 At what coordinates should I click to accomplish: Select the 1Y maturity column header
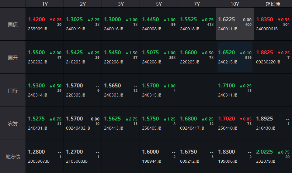pyautogui.click(x=45, y=4)
